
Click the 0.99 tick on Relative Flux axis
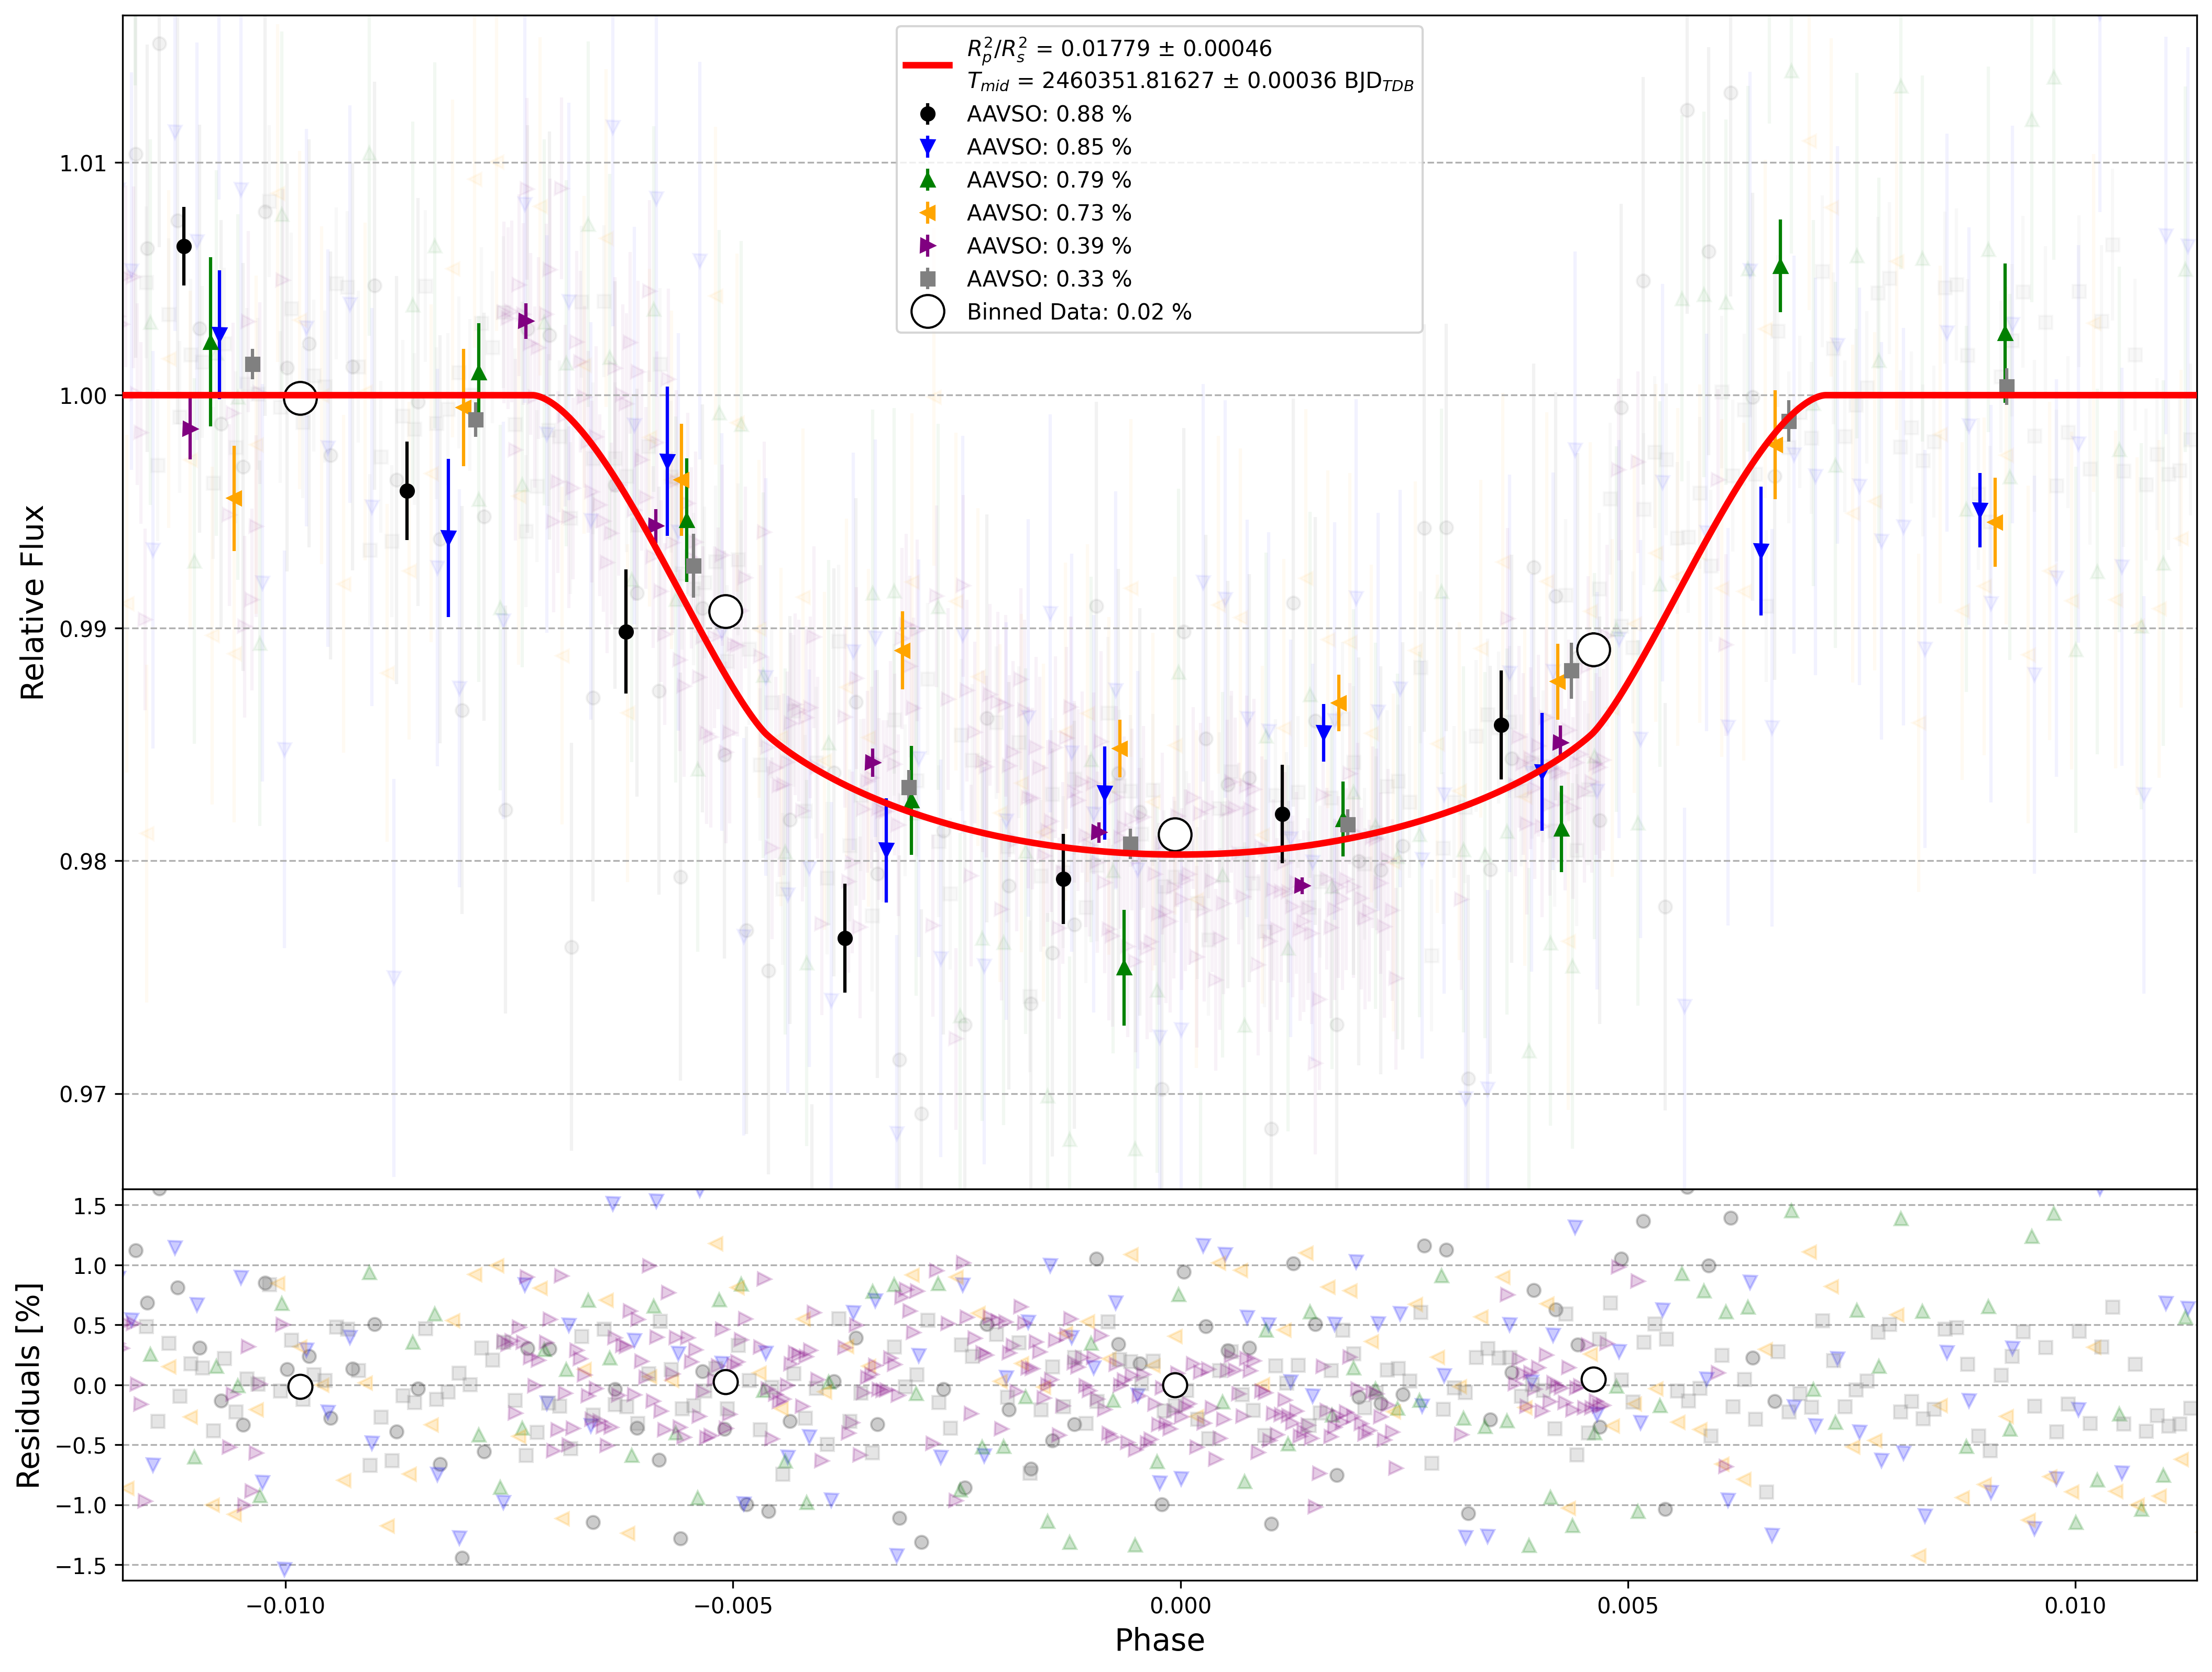pos(83,629)
